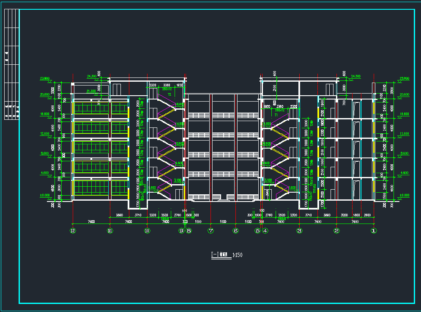Viewport: 421px width, 312px height.
Task: Click the title block strip at left edge
Action: coord(11,64)
